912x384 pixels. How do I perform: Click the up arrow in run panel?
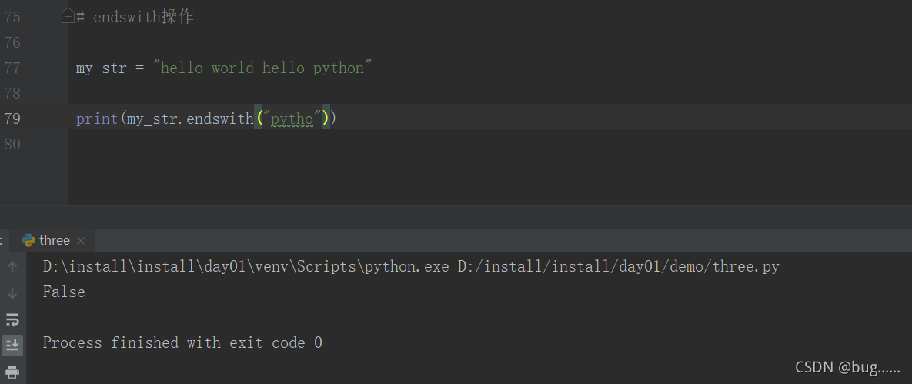tap(12, 267)
